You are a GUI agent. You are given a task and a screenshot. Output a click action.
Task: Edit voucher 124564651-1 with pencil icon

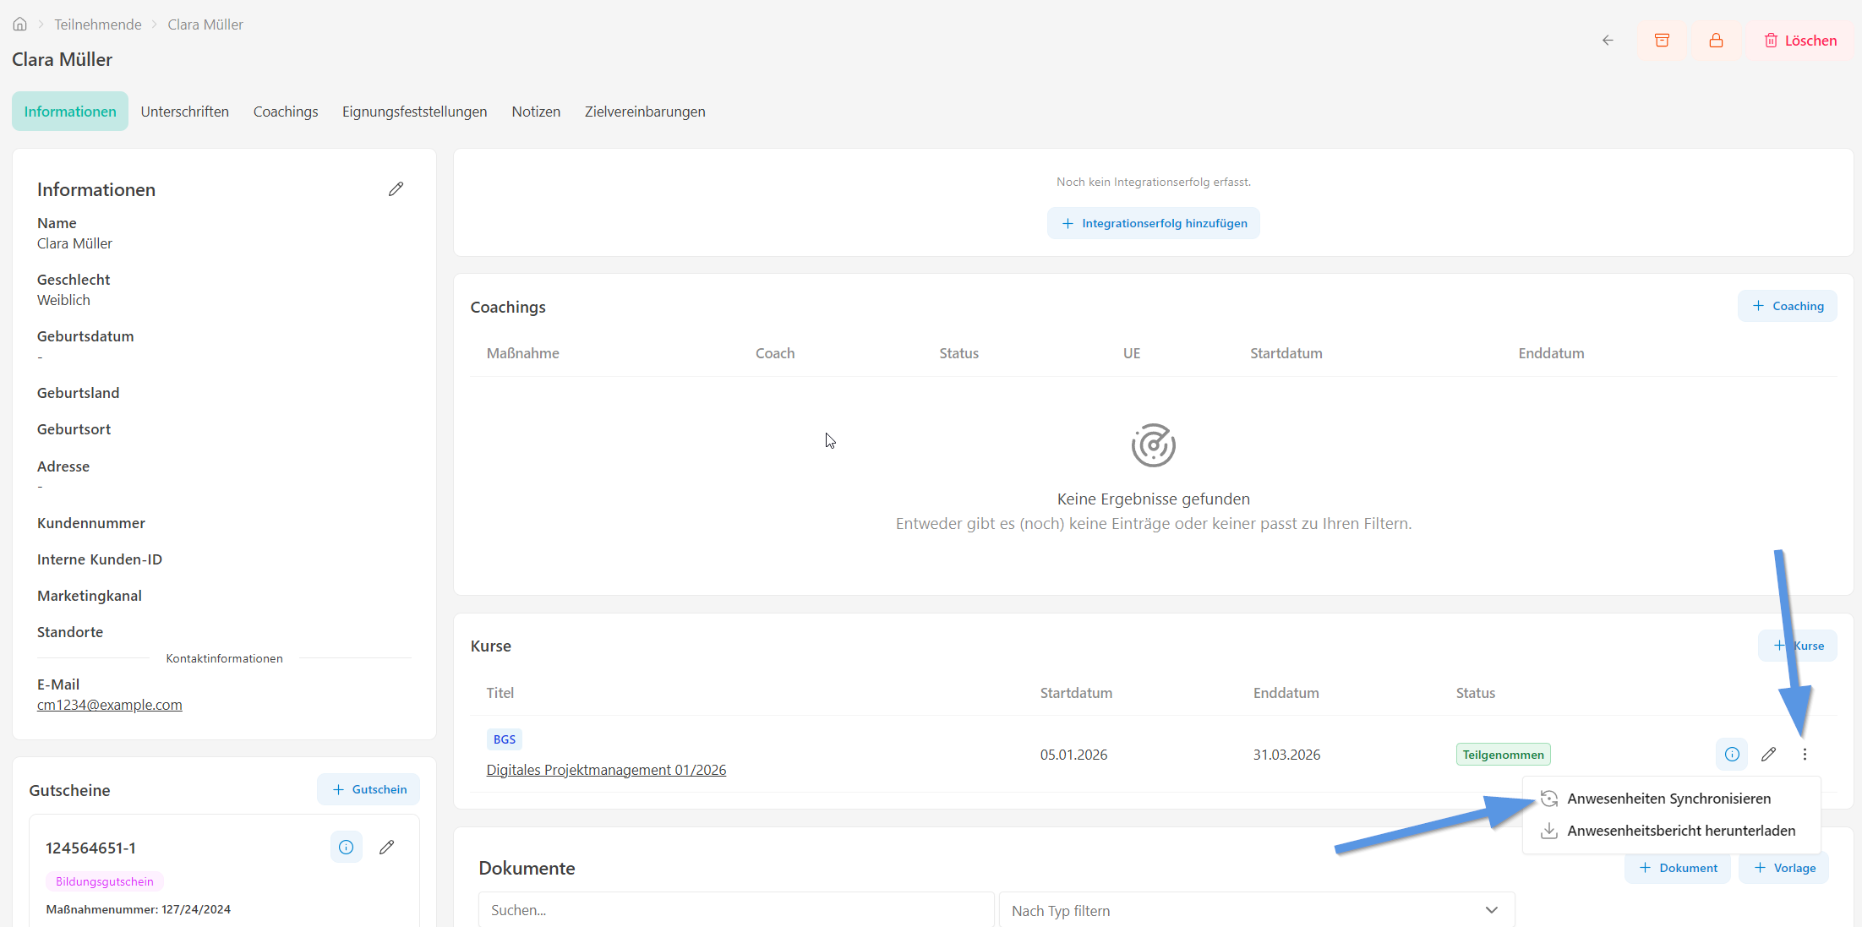click(x=386, y=847)
